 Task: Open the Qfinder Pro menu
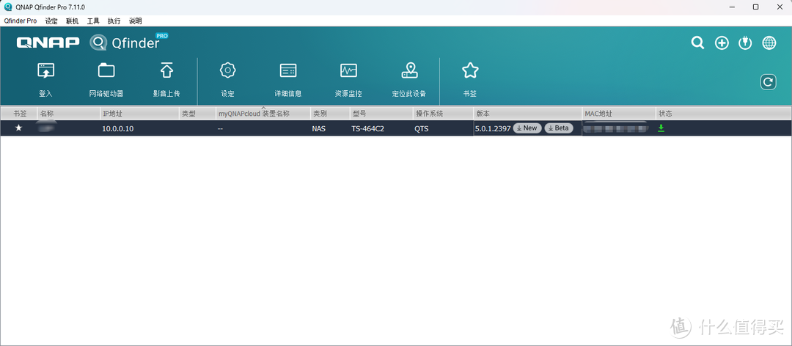click(x=21, y=21)
